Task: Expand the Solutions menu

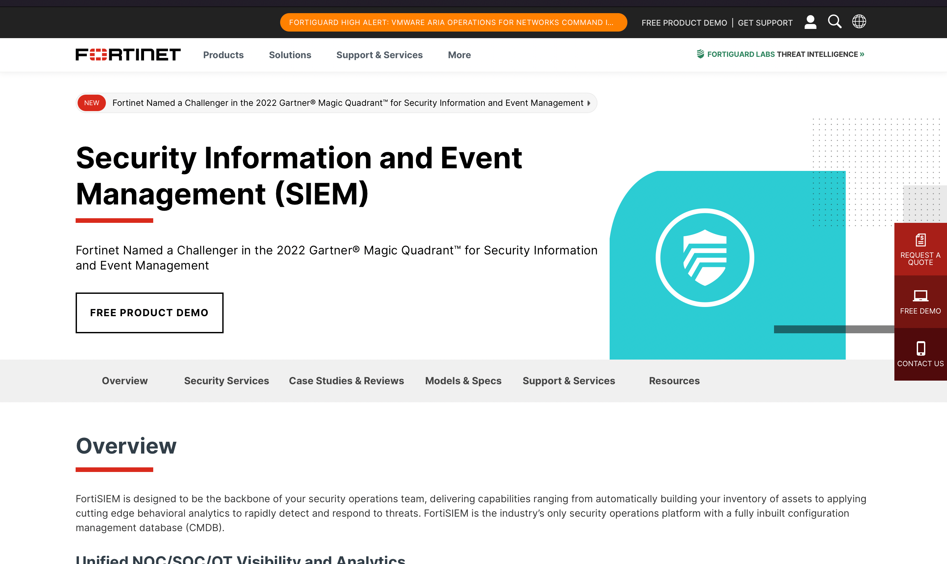Action: tap(290, 55)
